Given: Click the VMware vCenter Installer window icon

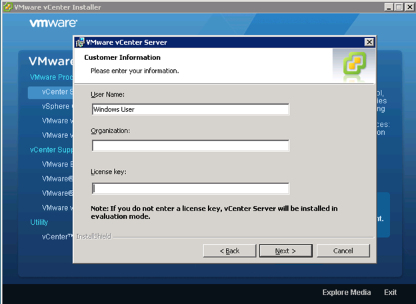Looking at the screenshot, I should (8, 7).
